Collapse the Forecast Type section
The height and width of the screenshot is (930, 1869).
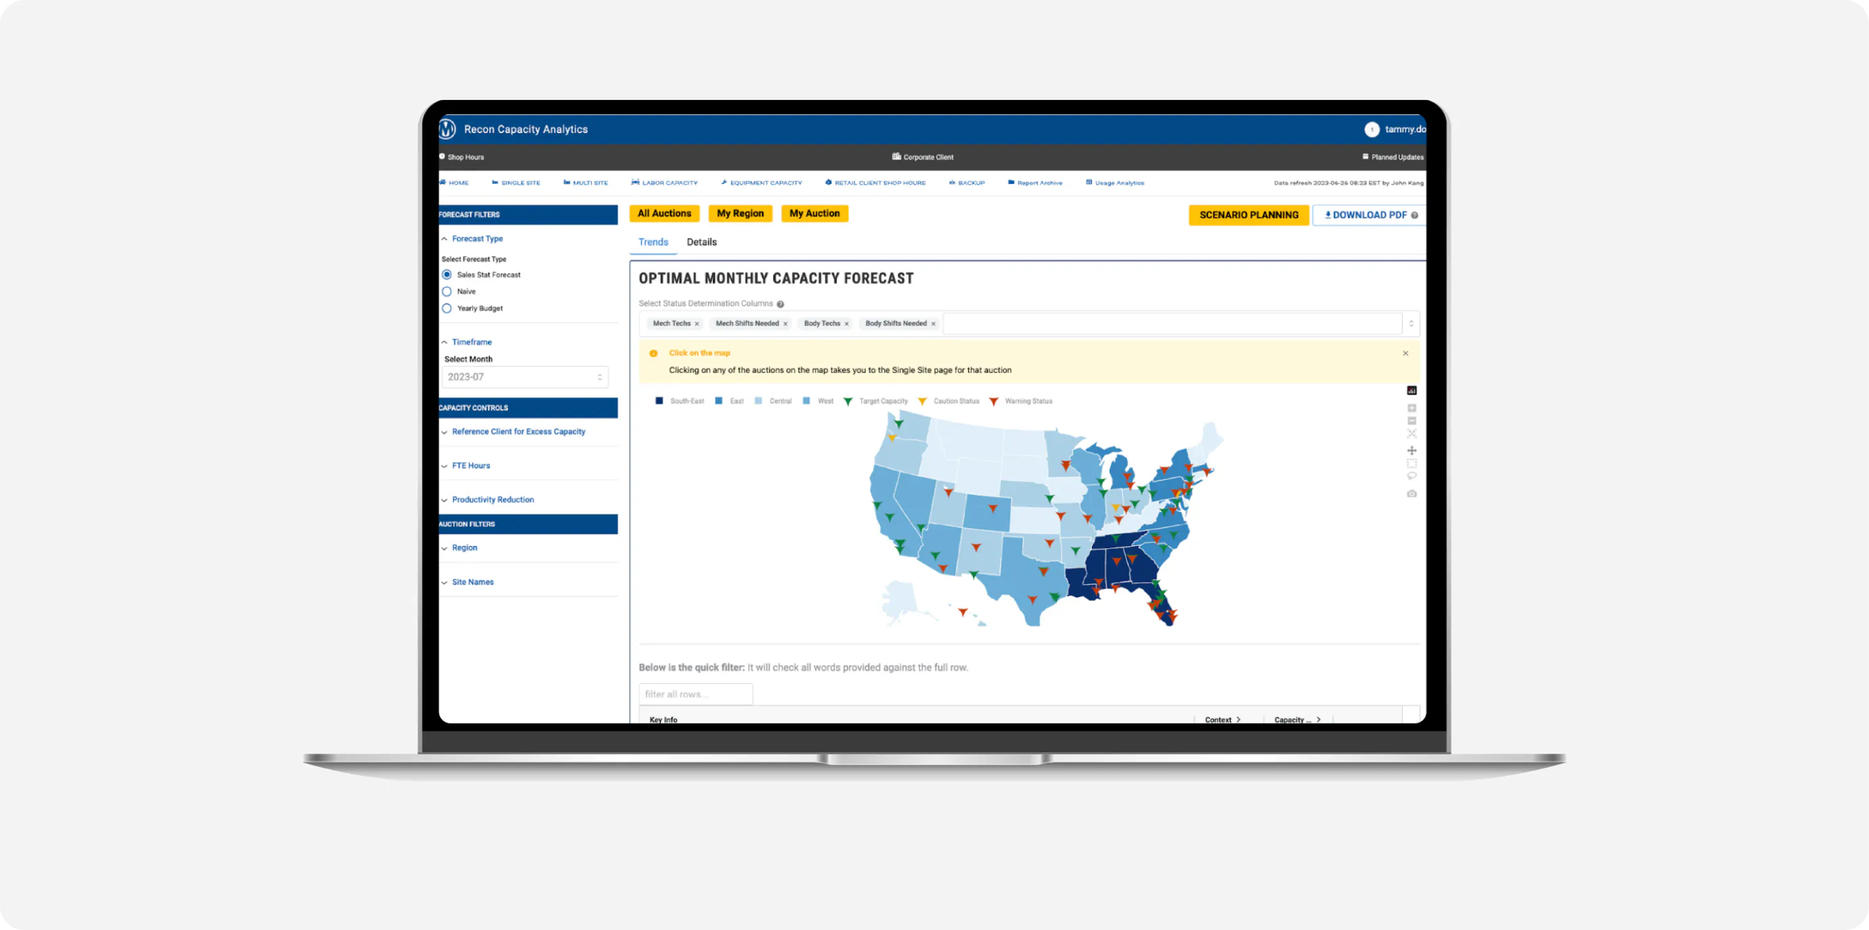tap(472, 239)
